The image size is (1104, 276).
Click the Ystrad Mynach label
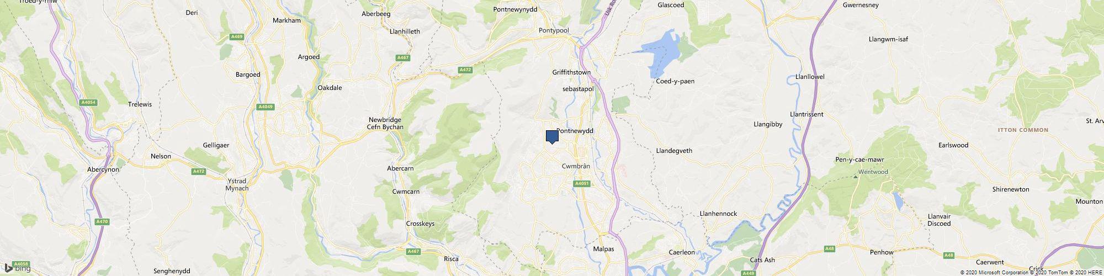[x=238, y=184]
